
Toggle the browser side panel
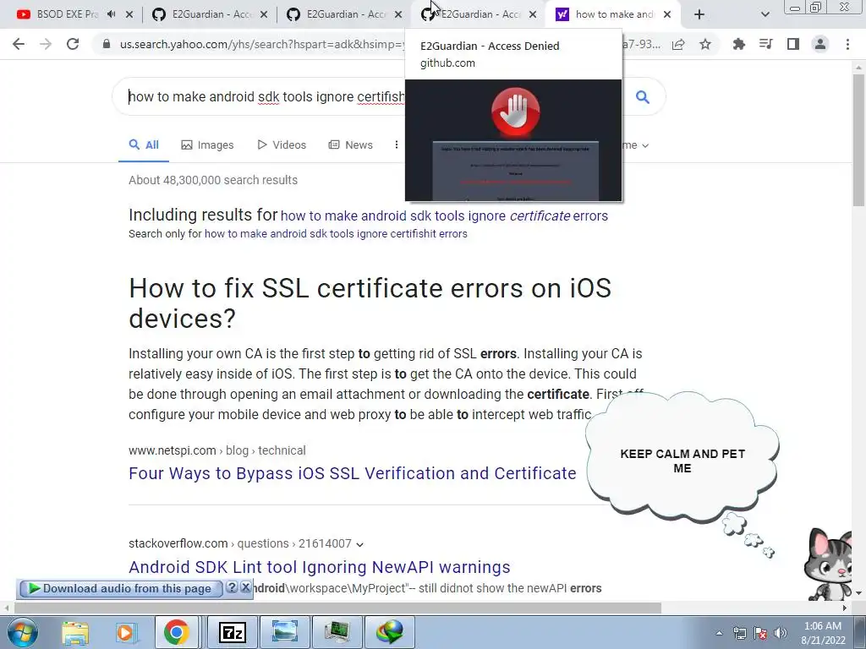coord(793,44)
